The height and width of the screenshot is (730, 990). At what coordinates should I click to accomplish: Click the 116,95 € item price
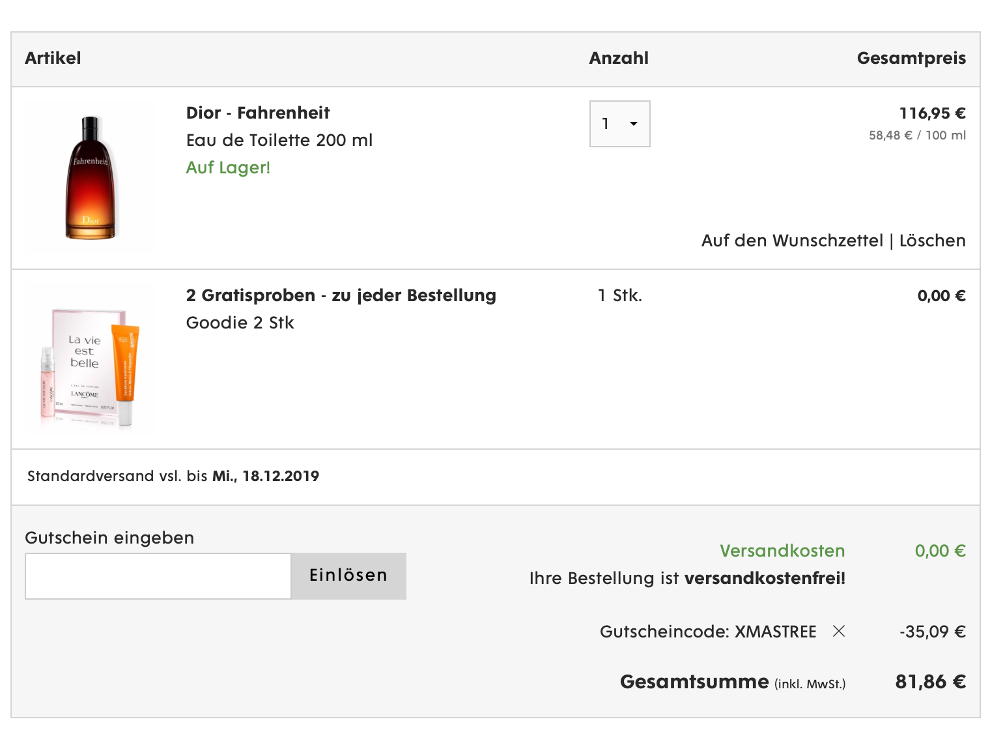point(932,113)
